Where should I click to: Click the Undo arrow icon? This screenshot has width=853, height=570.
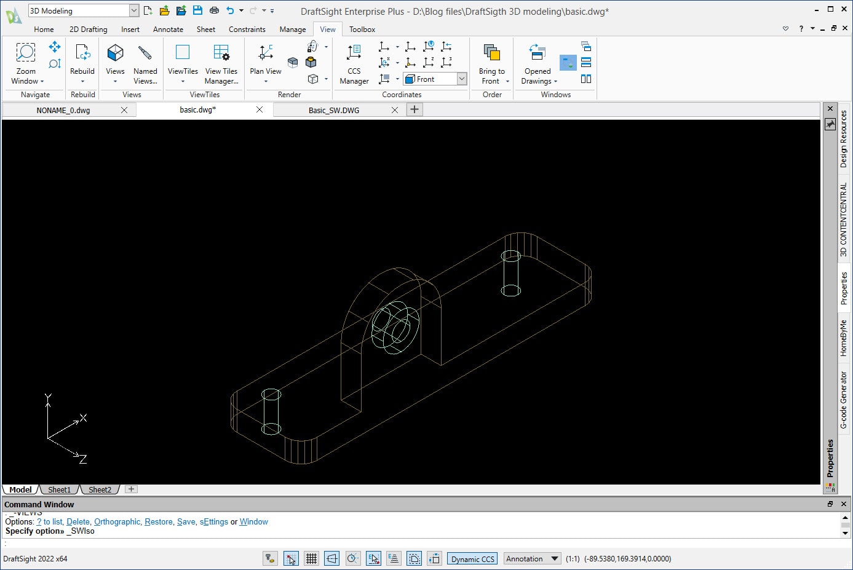pyautogui.click(x=230, y=10)
